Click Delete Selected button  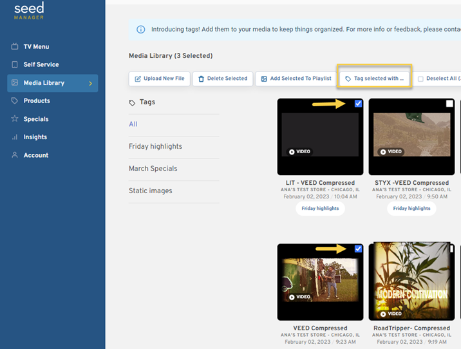point(223,79)
